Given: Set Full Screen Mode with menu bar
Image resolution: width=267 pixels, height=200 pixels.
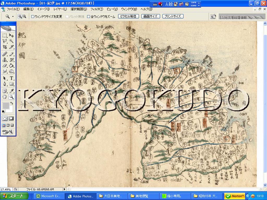Looking at the screenshot, I should (8, 125).
